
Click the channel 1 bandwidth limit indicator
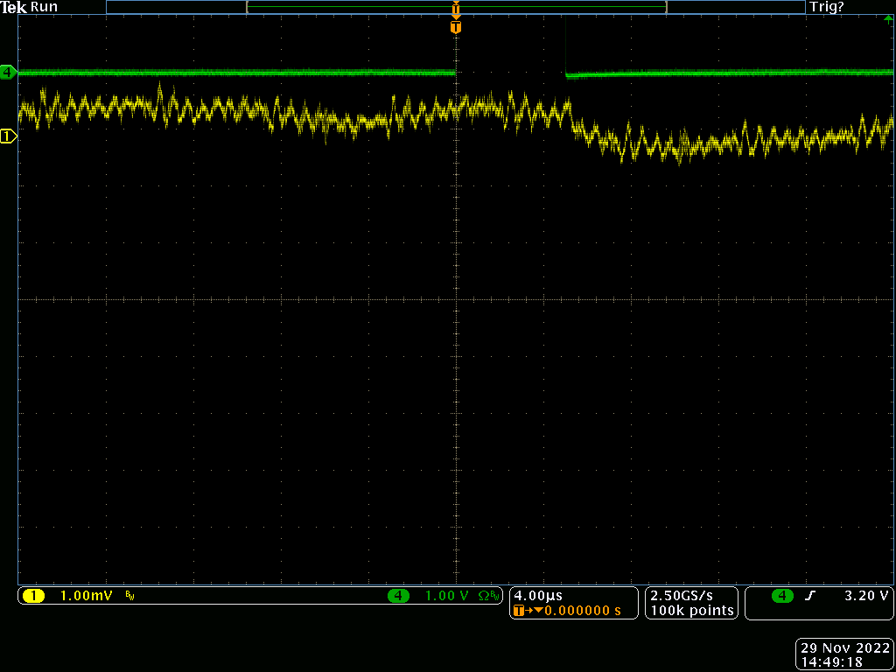(x=130, y=597)
